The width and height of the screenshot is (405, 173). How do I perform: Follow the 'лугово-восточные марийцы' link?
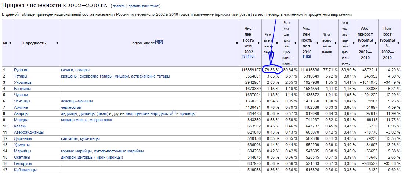click(x=119, y=151)
